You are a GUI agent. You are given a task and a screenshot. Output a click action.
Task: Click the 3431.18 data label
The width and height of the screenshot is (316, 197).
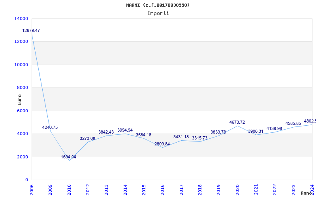pos(181,137)
